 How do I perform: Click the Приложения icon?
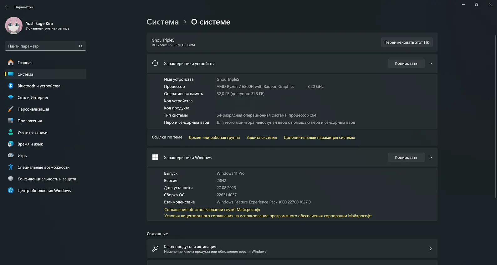pyautogui.click(x=11, y=121)
